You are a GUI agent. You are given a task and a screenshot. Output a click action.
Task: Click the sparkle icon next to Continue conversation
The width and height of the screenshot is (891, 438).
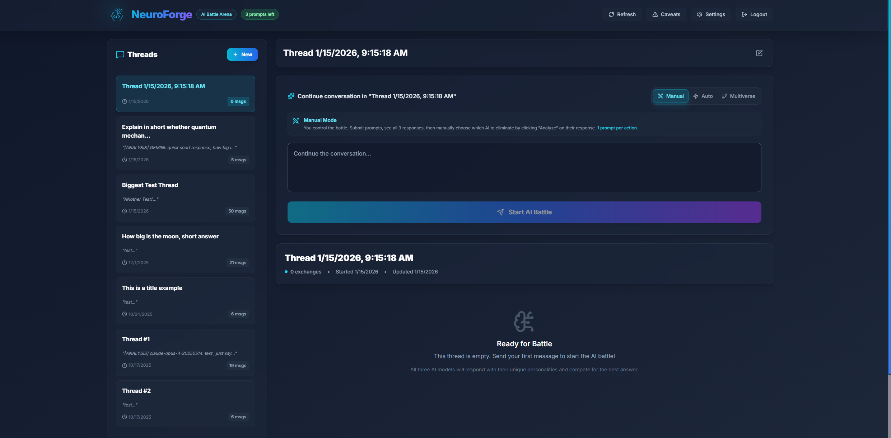point(291,96)
